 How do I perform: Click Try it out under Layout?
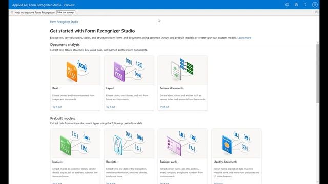click(111, 107)
